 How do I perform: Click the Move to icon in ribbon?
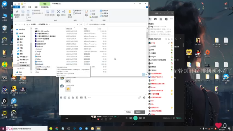(x=47, y=12)
